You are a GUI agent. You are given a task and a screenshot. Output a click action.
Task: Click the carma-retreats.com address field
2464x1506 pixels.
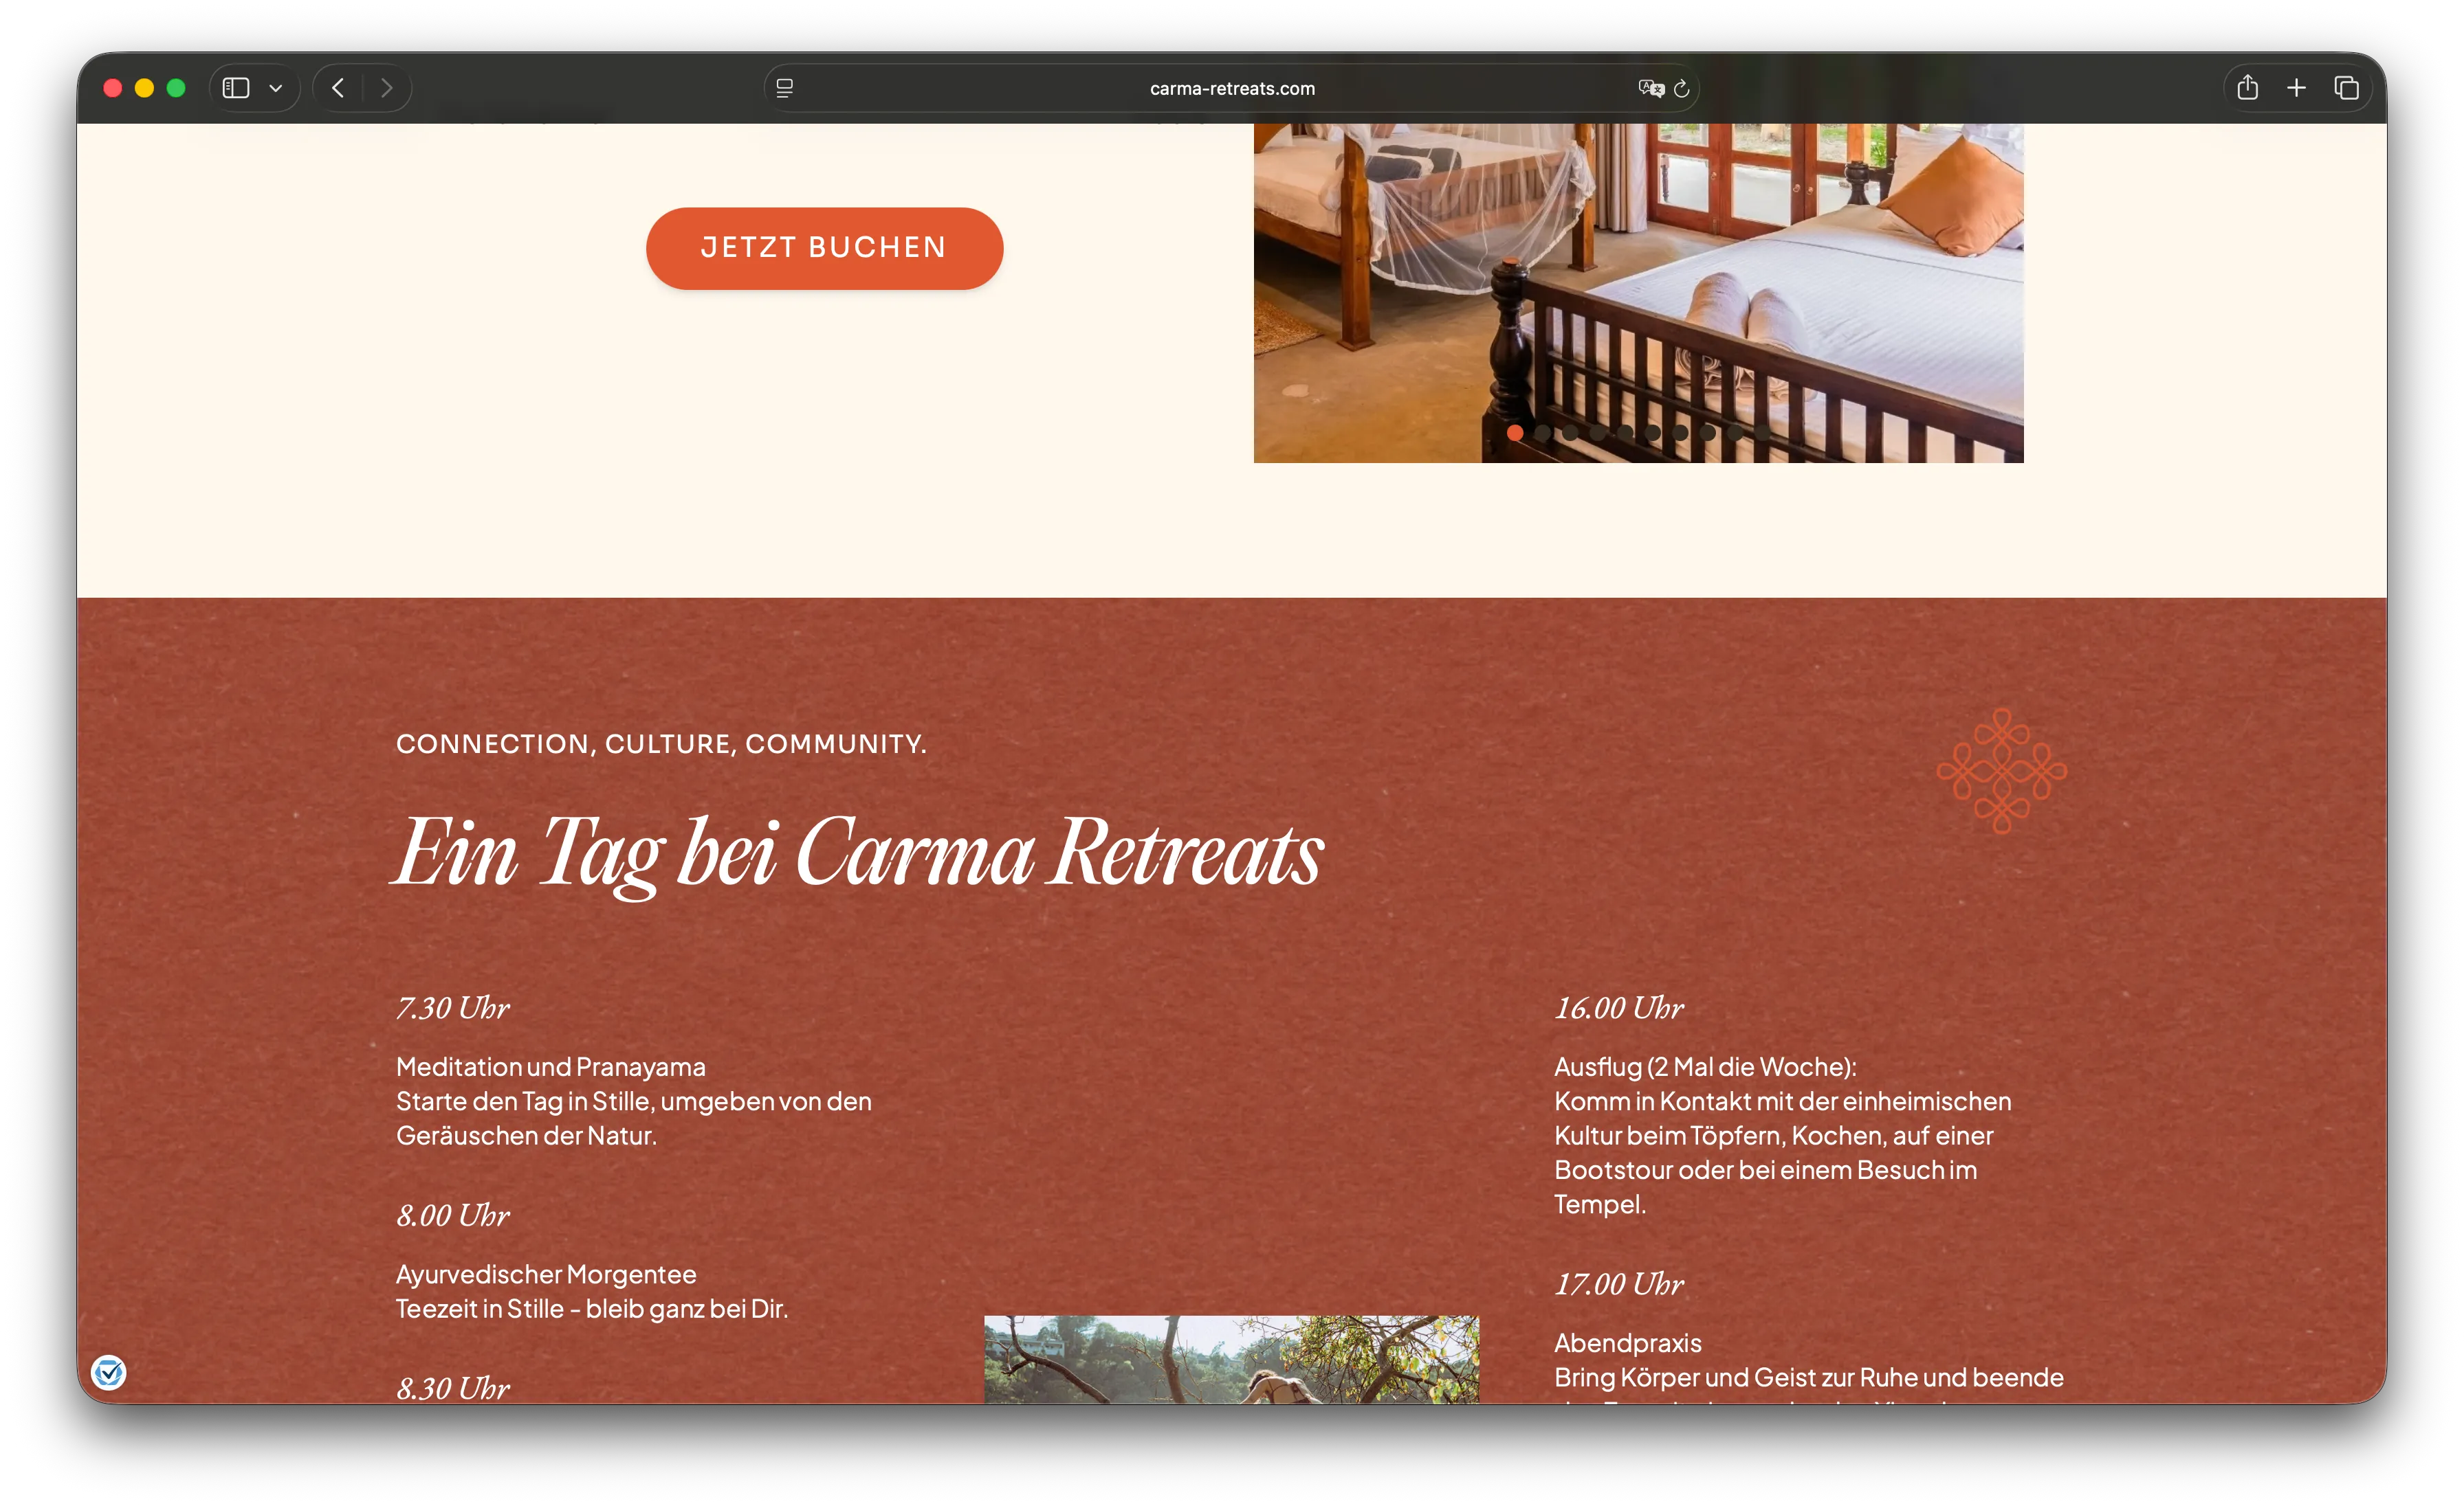1232,88
